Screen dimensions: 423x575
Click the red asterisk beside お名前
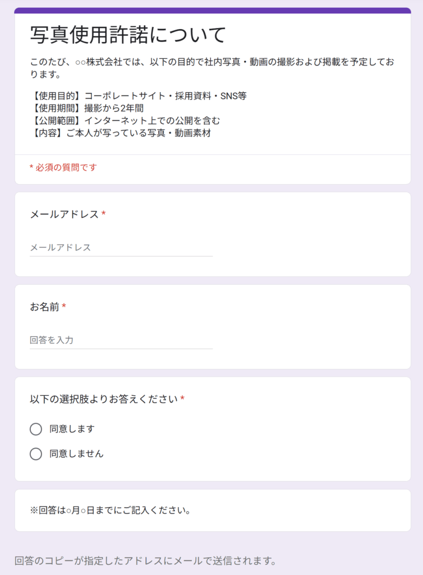(x=64, y=307)
